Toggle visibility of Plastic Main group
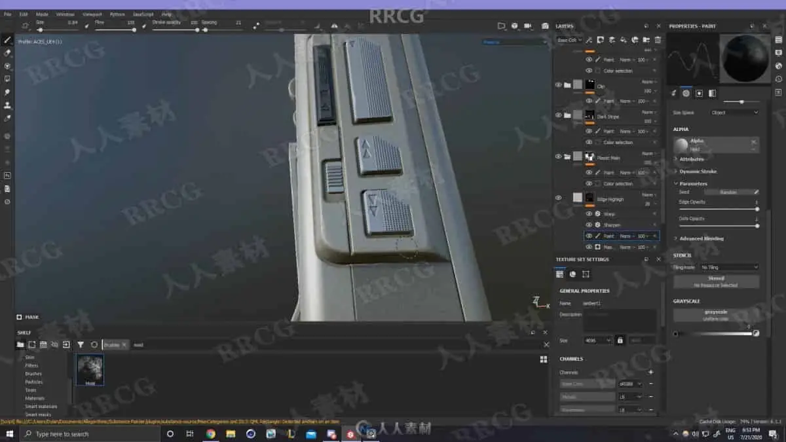 pos(558,157)
